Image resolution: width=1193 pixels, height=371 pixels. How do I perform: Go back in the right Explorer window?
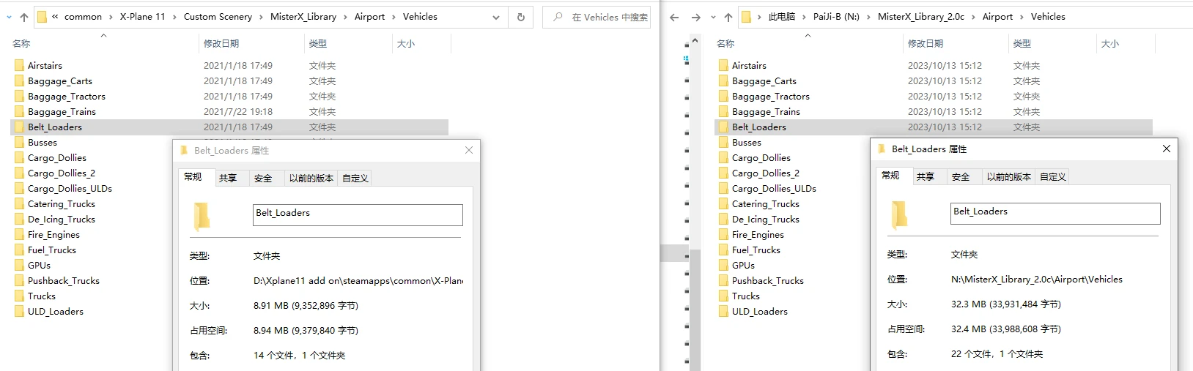(674, 17)
